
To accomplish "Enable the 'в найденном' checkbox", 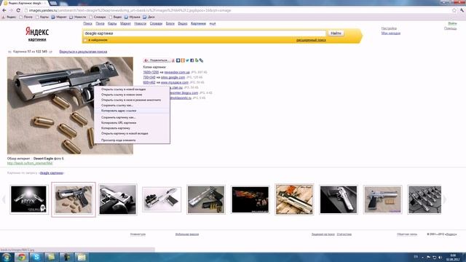I will tap(86, 40).
